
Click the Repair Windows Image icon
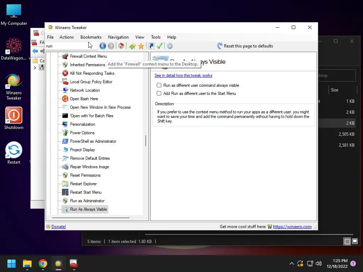[65, 167]
